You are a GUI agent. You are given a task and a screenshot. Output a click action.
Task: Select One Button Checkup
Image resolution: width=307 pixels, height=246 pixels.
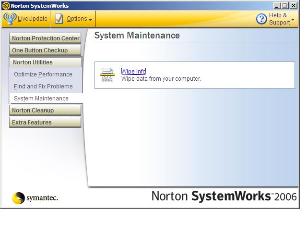click(x=45, y=50)
